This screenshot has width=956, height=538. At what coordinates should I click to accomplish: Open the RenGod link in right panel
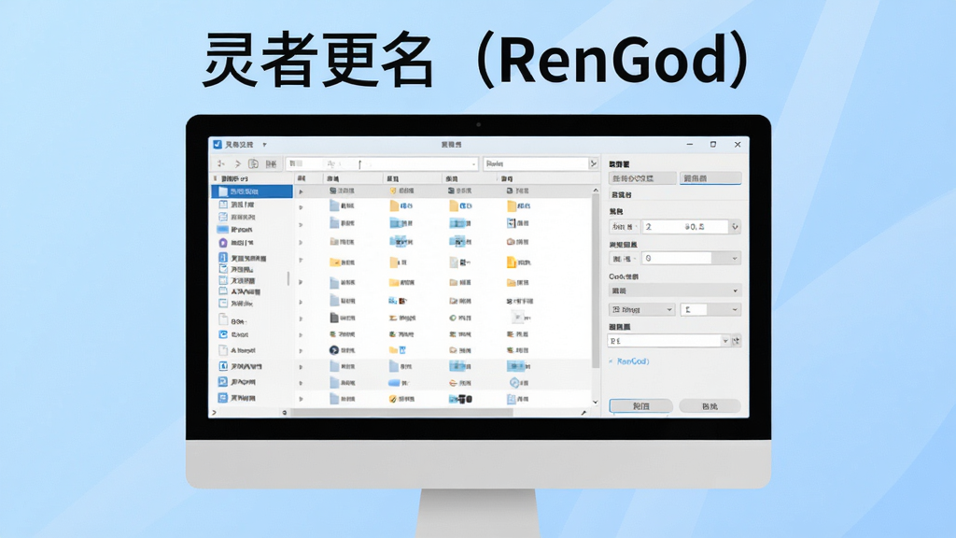pos(633,361)
